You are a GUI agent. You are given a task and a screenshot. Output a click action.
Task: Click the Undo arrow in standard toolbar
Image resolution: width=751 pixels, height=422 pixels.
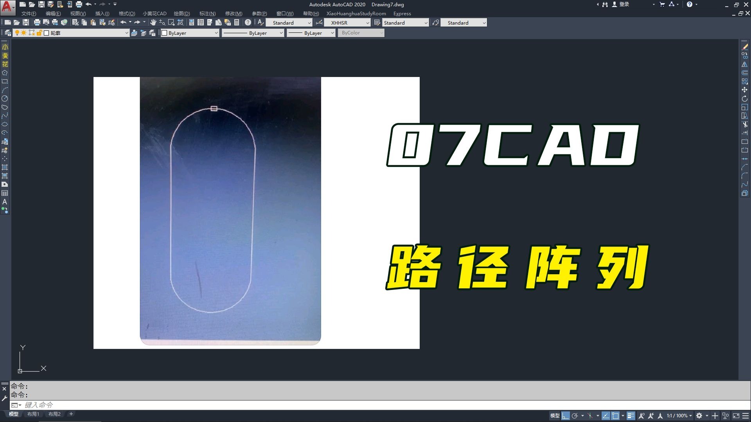[x=123, y=23]
